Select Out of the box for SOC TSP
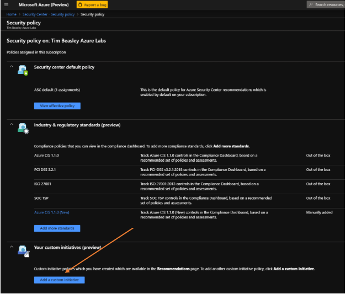This screenshot has height=294, width=346. pos(318,198)
